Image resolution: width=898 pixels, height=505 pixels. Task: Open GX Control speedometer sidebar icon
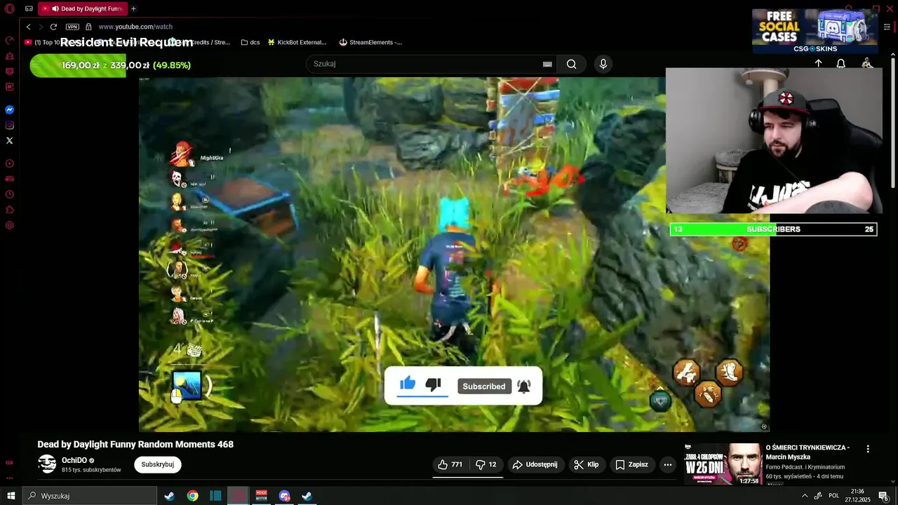click(9, 40)
